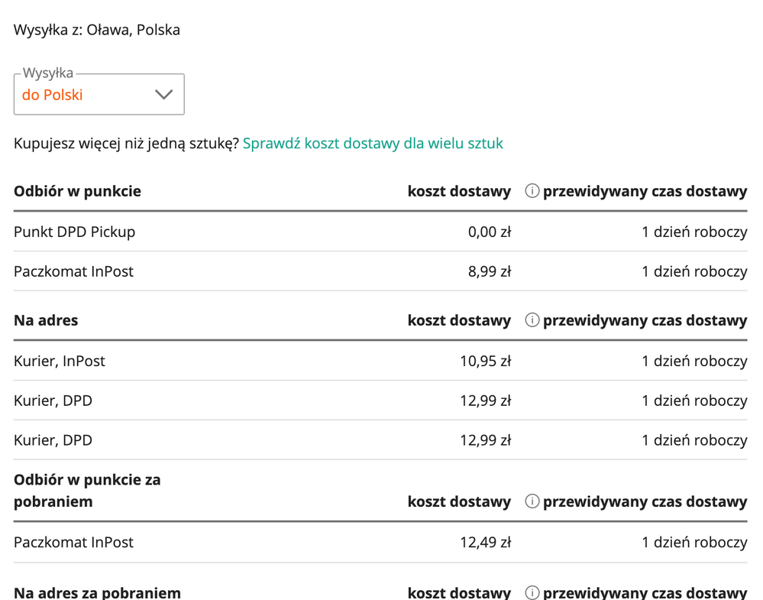The height and width of the screenshot is (600, 763).
Task: Open 'Sprawdź koszt dostawy dla wielu sztuk' link
Action: [x=373, y=143]
